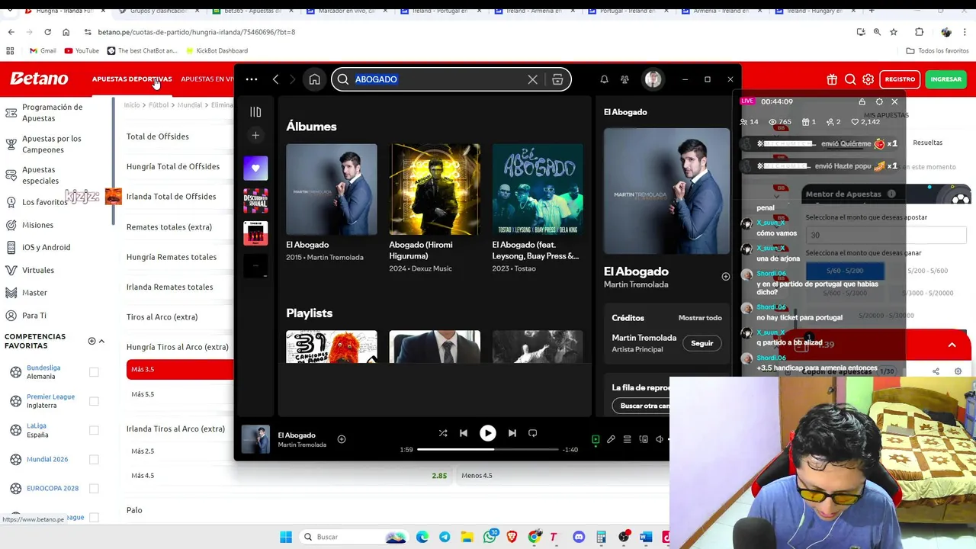Select Menos 4.5 odds for Irlanda
This screenshot has width=976, height=549.
point(562,475)
